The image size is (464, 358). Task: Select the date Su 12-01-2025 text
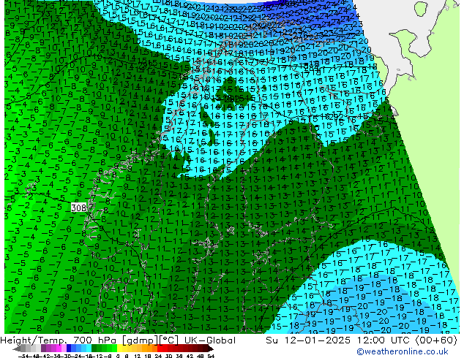pos(308,340)
